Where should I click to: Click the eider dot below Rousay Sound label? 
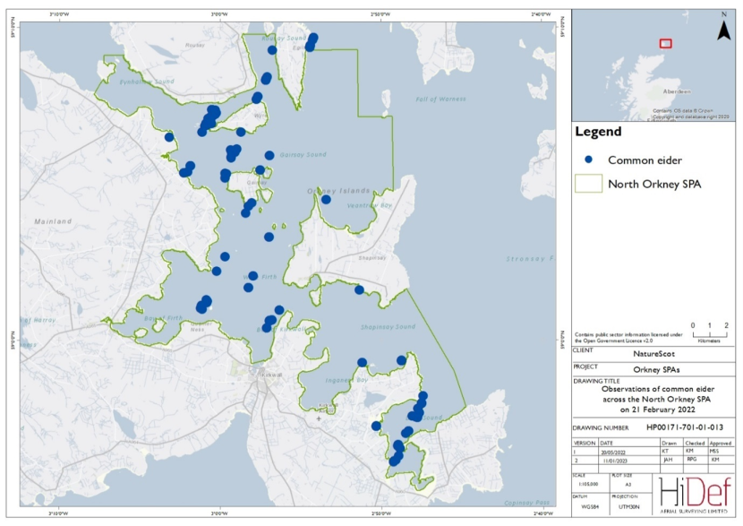tap(272, 50)
